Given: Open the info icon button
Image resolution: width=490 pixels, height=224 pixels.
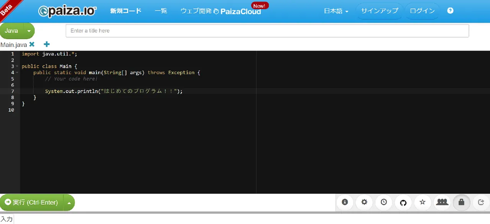Looking at the screenshot, I should [345, 202].
